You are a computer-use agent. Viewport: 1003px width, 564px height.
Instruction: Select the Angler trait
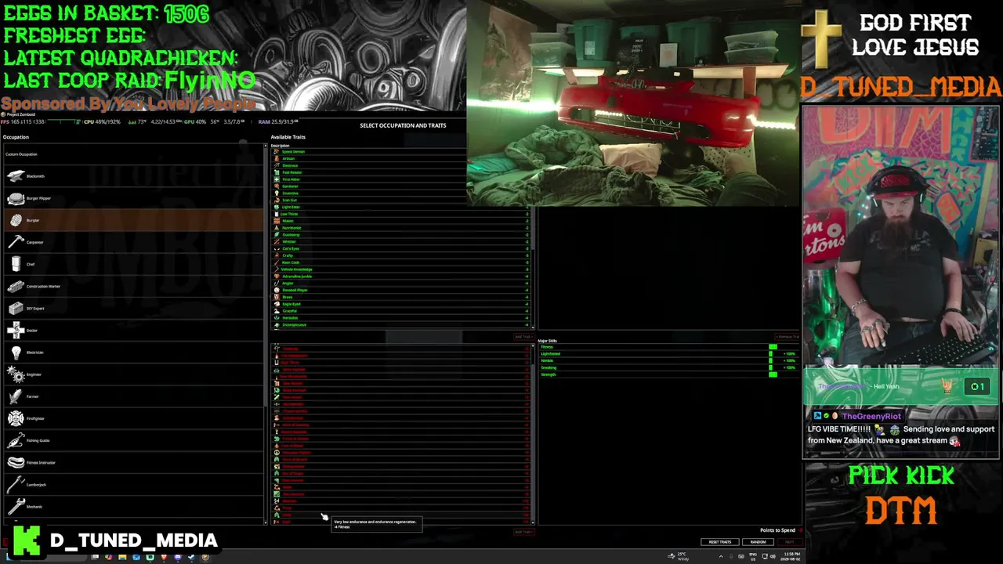[x=401, y=283]
